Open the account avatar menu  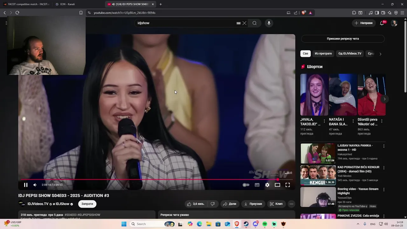(x=394, y=23)
